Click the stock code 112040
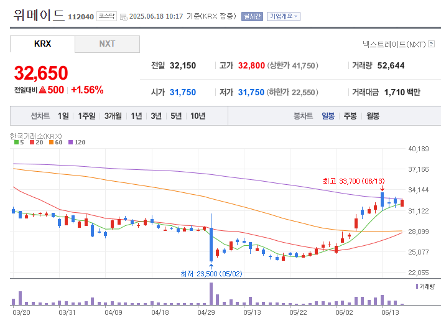 click(x=81, y=17)
